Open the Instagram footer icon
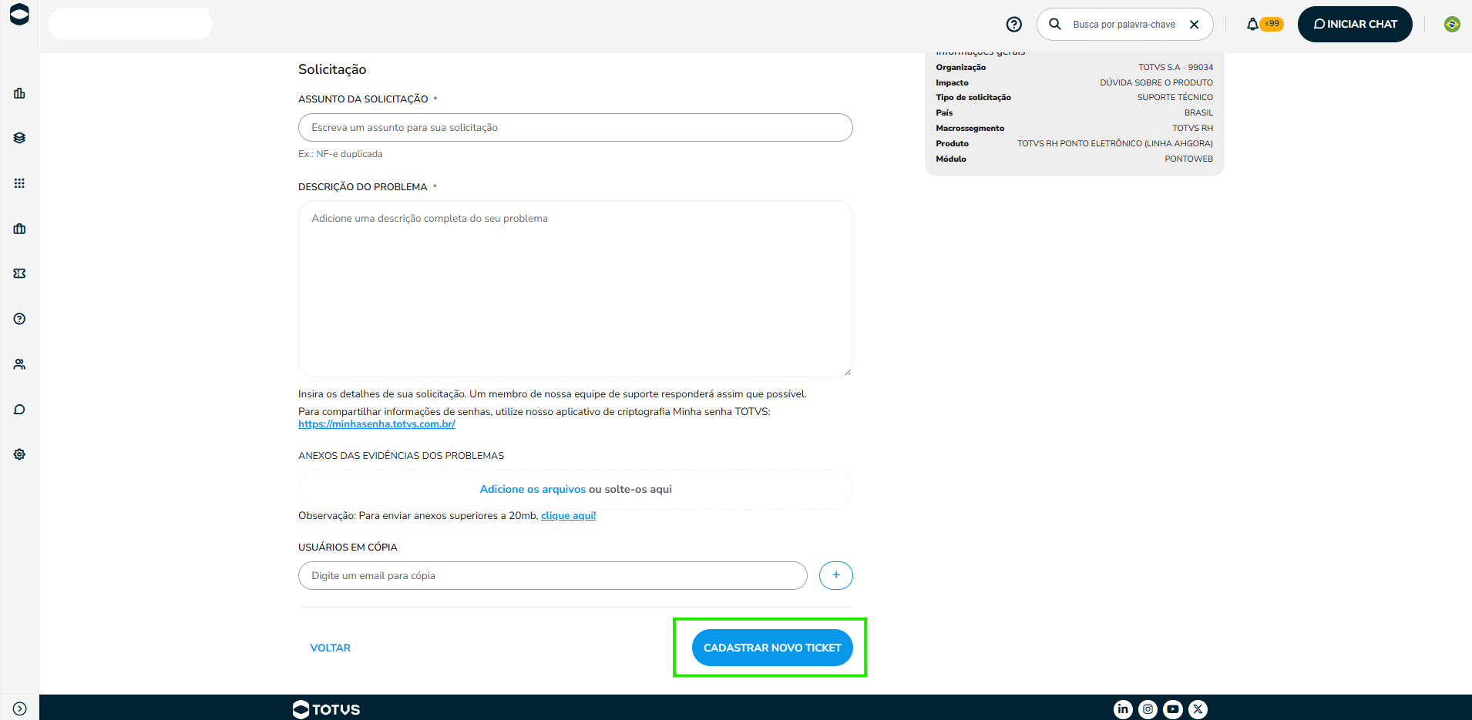Viewport: 1472px width, 720px height. [1148, 709]
